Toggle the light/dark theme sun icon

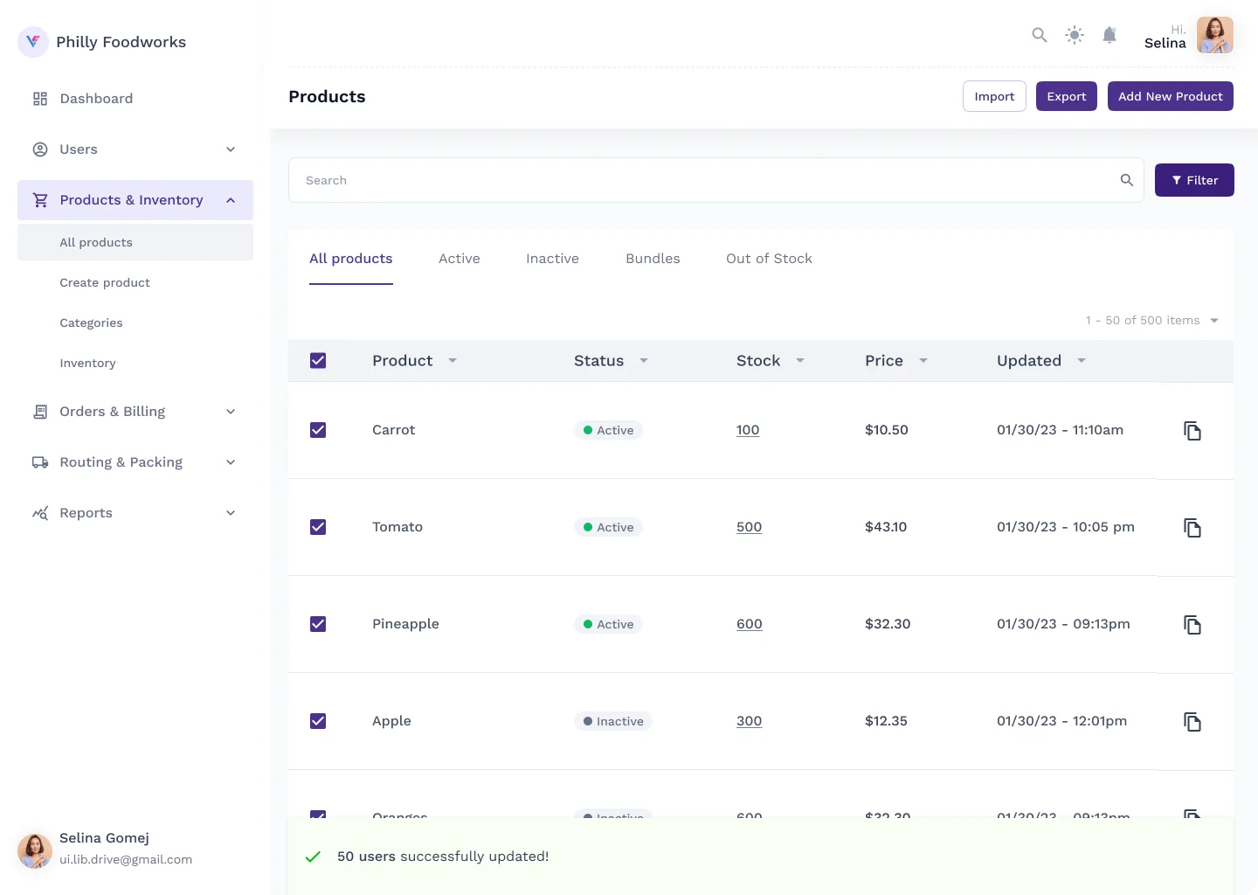pos(1075,35)
